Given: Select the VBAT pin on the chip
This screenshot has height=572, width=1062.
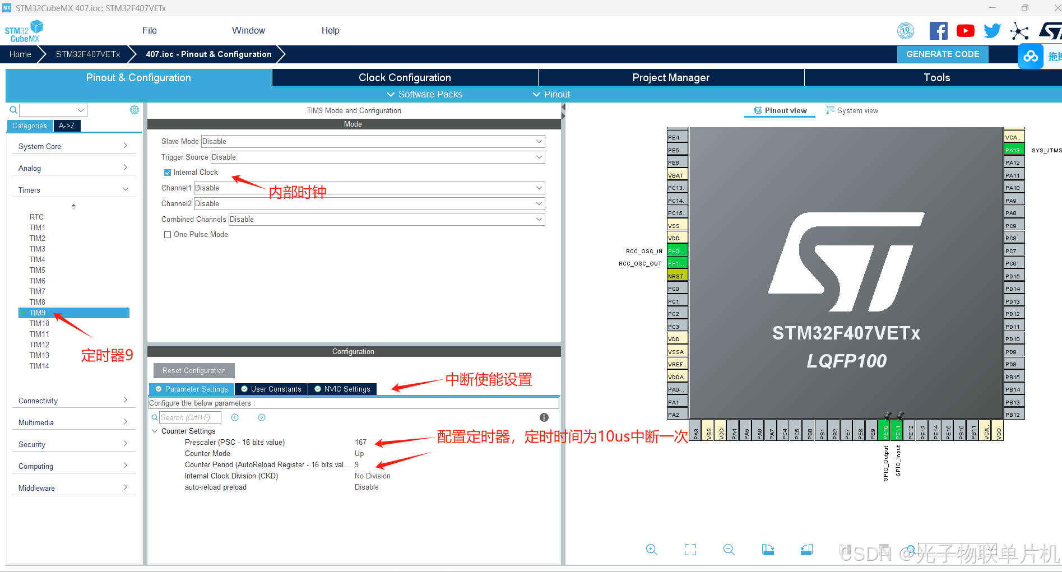Looking at the screenshot, I should click(677, 175).
